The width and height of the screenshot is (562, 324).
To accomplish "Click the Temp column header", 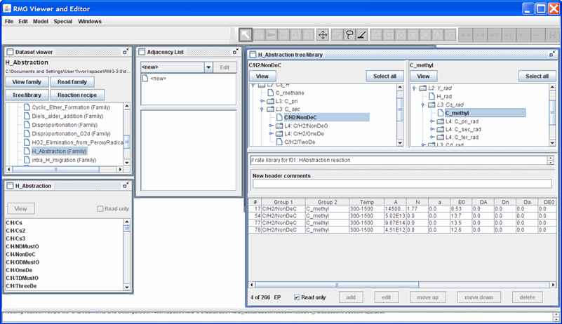I will pos(367,202).
